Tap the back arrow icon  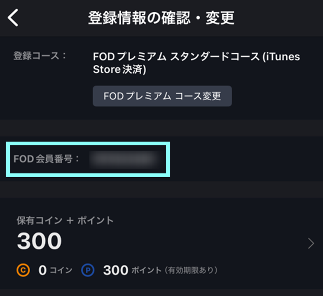coord(13,18)
